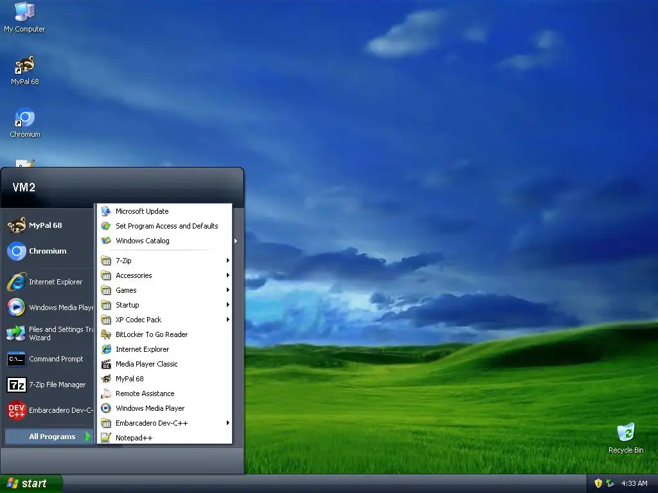658x493 pixels.
Task: Click Chromium icon in Start menu pinned list
Action: pos(16,251)
